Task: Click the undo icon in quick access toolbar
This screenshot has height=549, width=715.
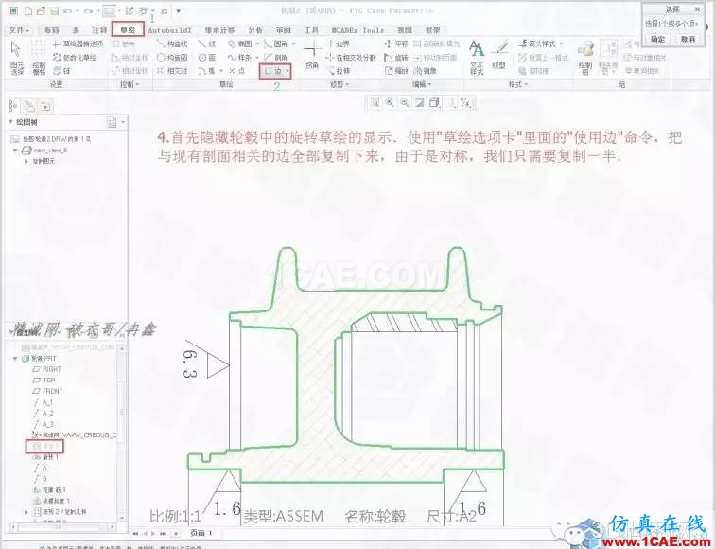Action: tap(67, 10)
